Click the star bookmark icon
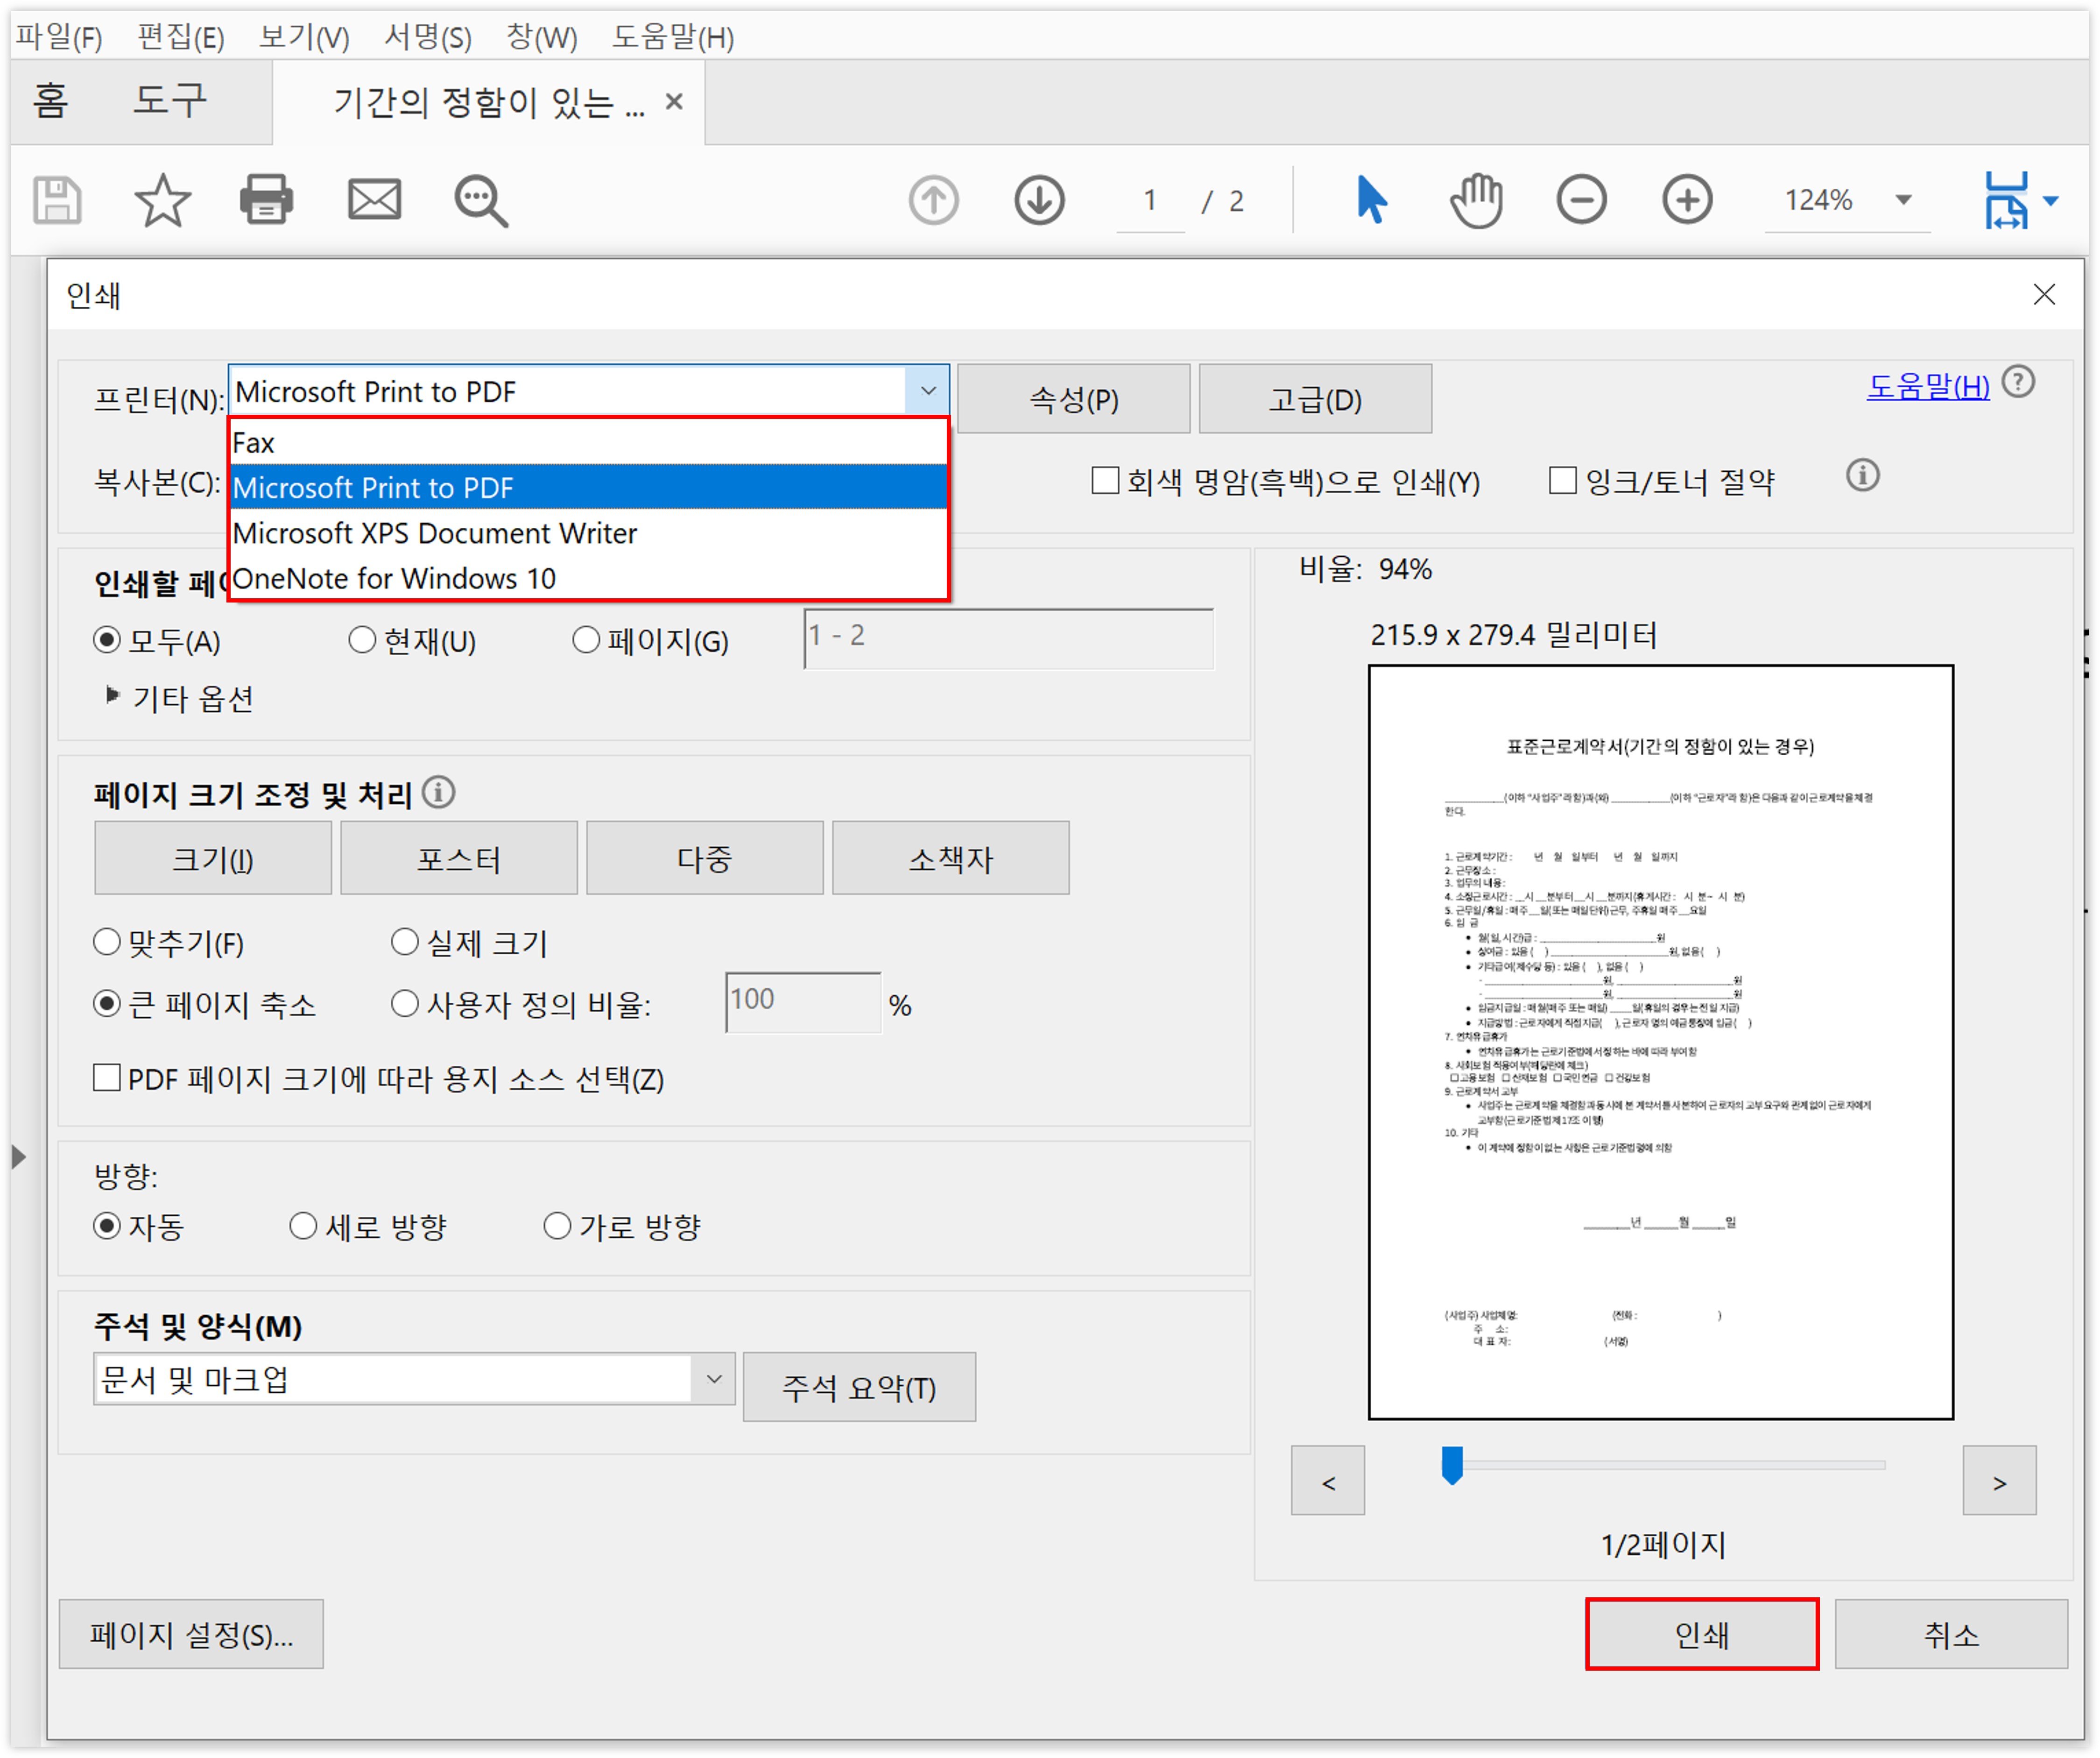 point(162,200)
